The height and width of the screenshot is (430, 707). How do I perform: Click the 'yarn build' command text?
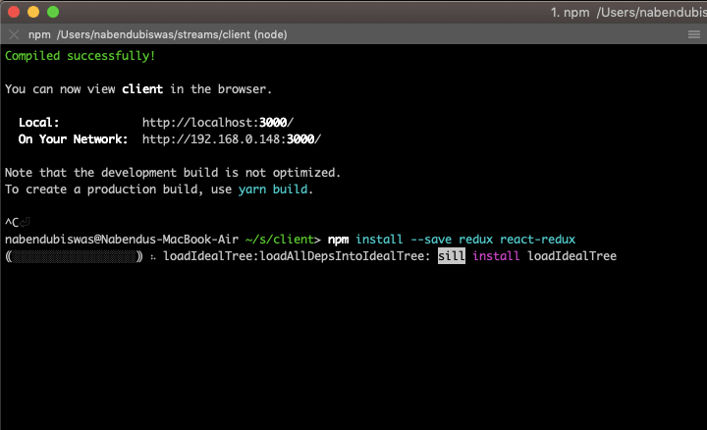coord(273,189)
